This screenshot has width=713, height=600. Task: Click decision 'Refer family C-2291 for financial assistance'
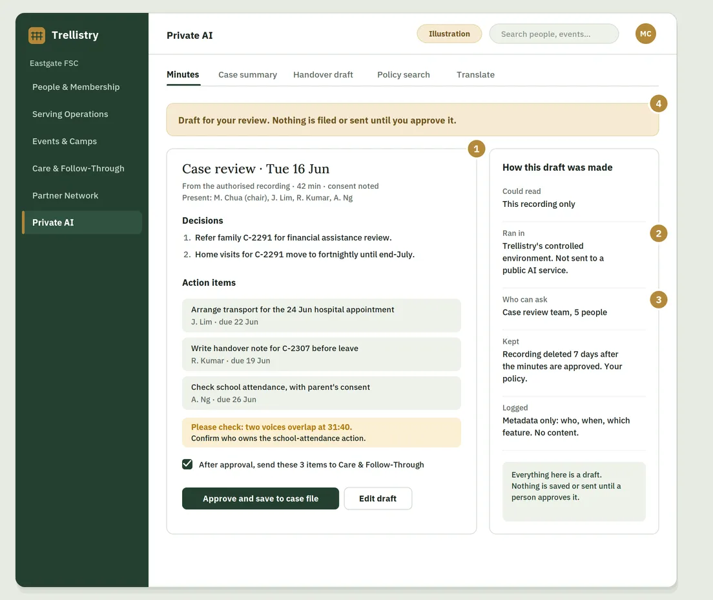293,238
